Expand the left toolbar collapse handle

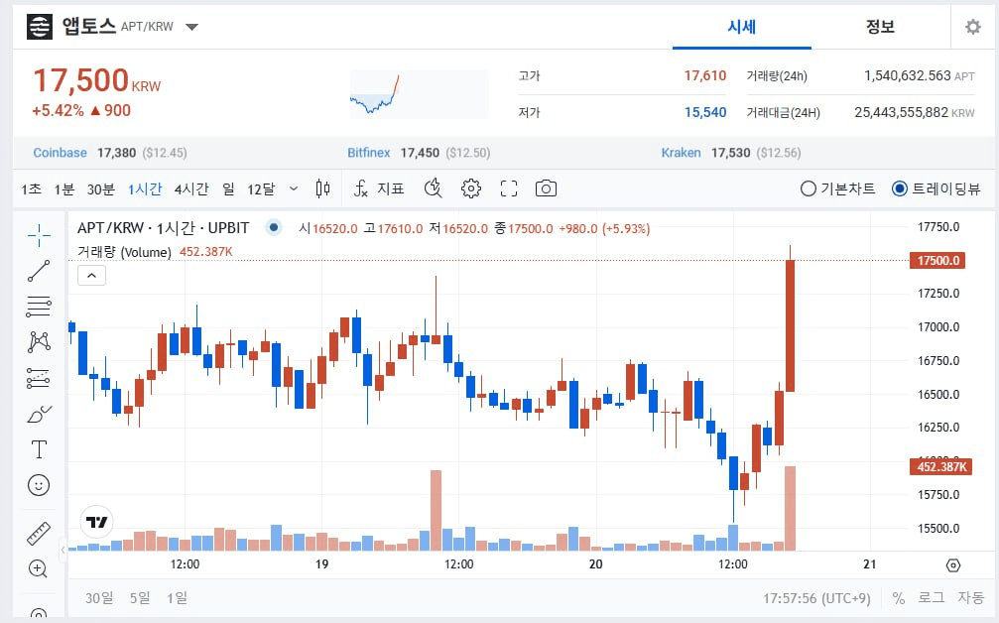(x=63, y=550)
